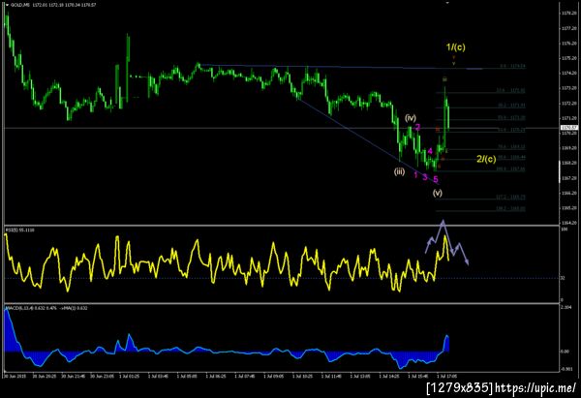Select the magenta 3 sub-wave label
This screenshot has height=398, width=581.
point(425,177)
